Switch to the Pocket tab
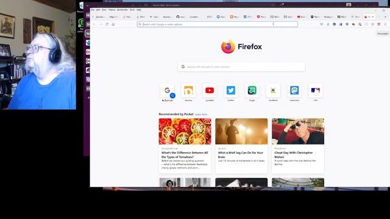Image resolution: width=390 pixels, height=219 pixels. [261, 16]
